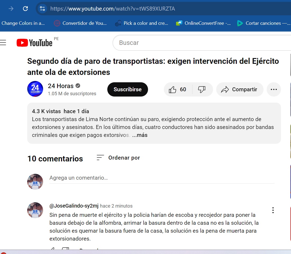The image size is (291, 254).
Task: Open OnlineConvertFree bookmark
Action: coord(203,23)
